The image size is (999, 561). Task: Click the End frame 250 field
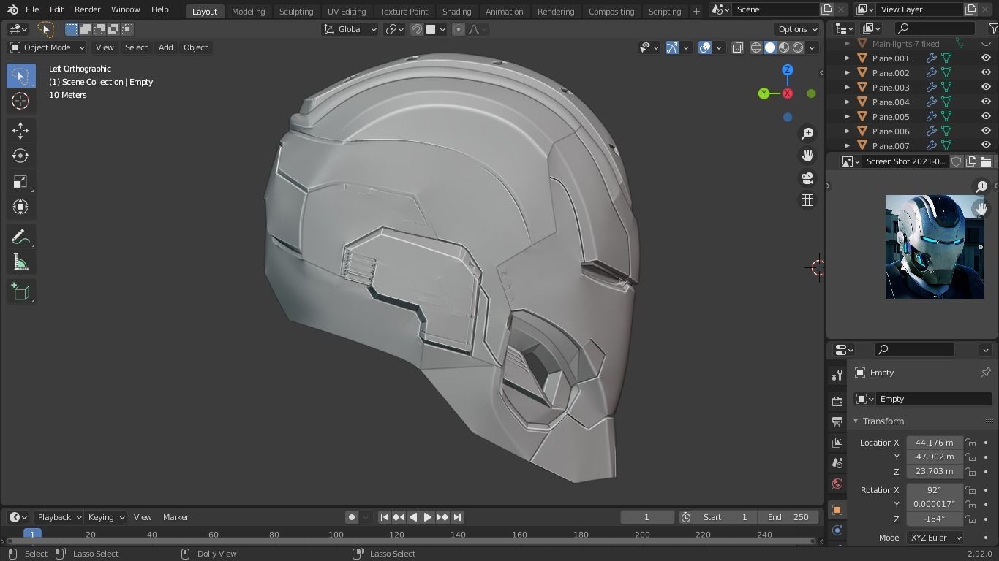(x=788, y=517)
